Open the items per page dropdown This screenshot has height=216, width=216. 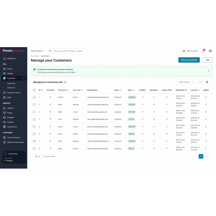pyautogui.click(x=37, y=156)
